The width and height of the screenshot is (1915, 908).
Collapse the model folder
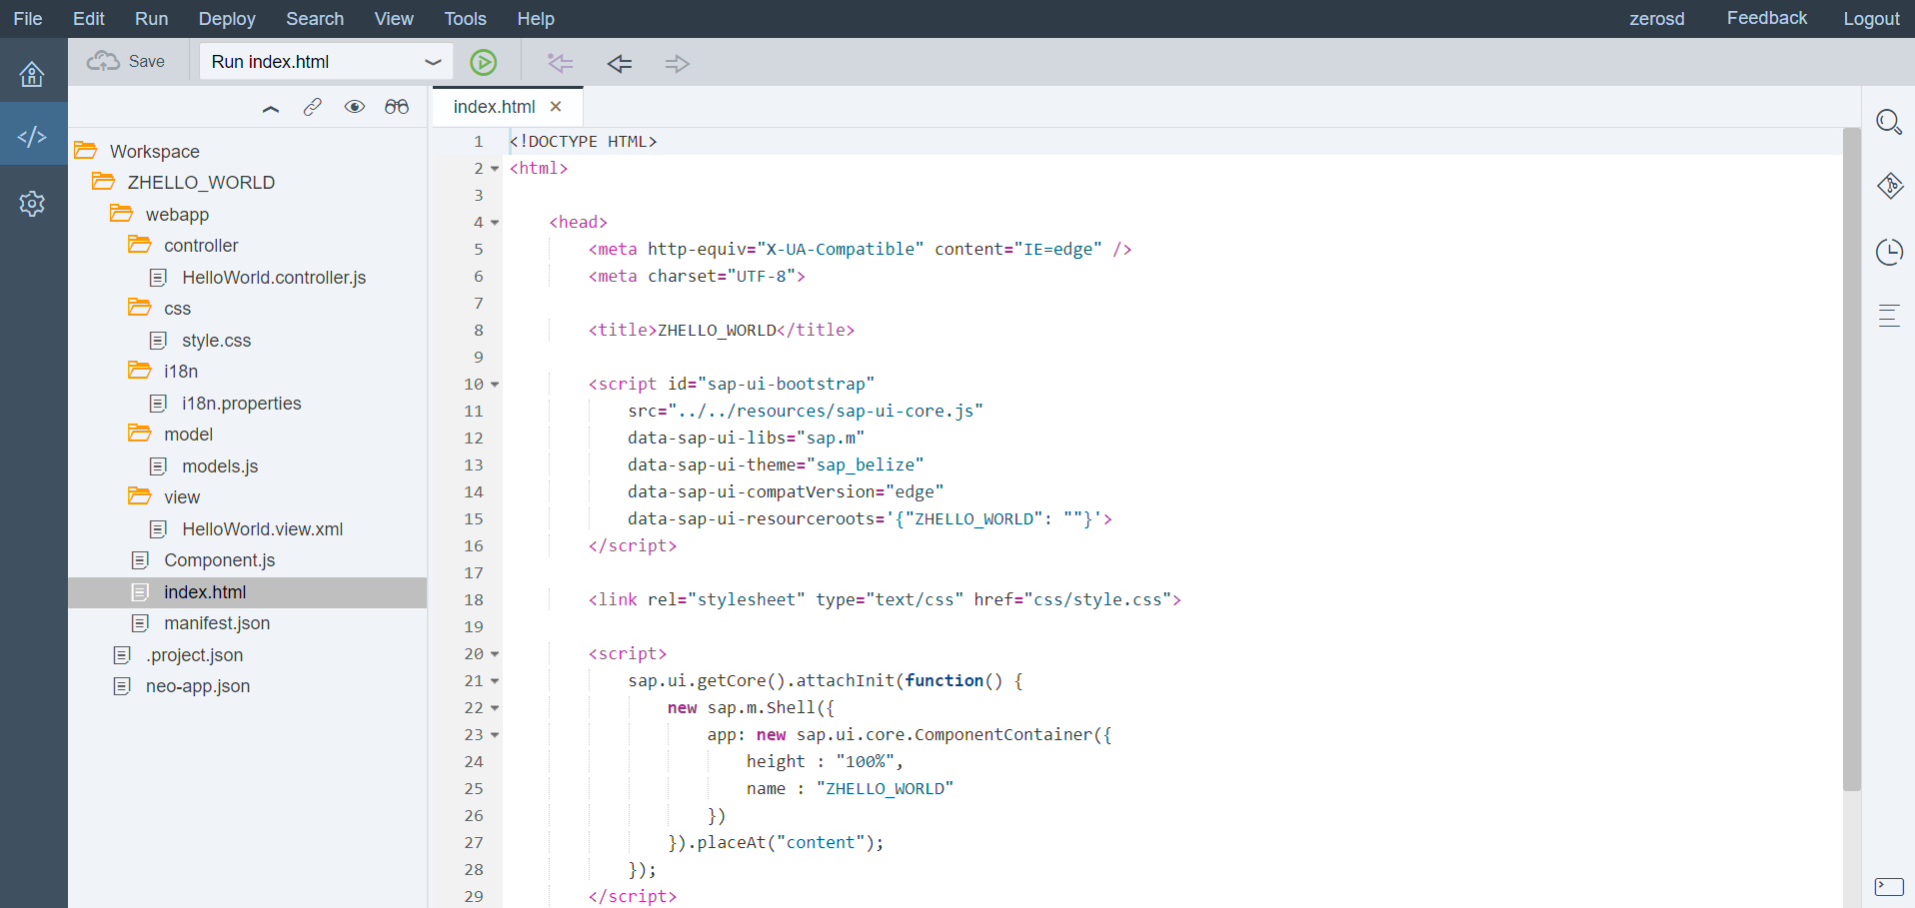coord(140,434)
